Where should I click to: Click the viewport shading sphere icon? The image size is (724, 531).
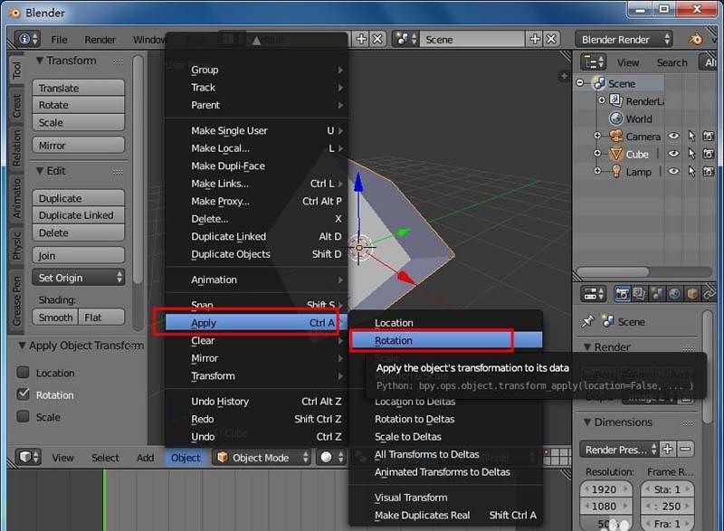(327, 458)
